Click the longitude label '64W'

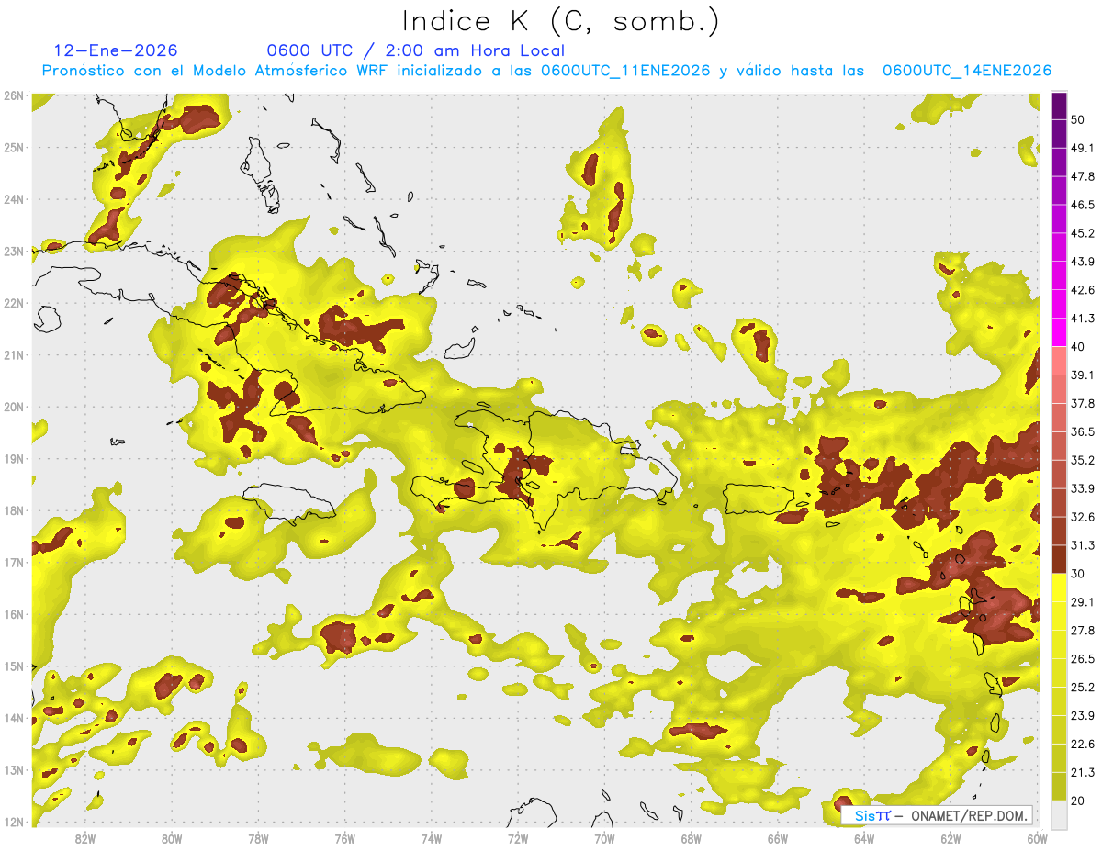(x=863, y=838)
